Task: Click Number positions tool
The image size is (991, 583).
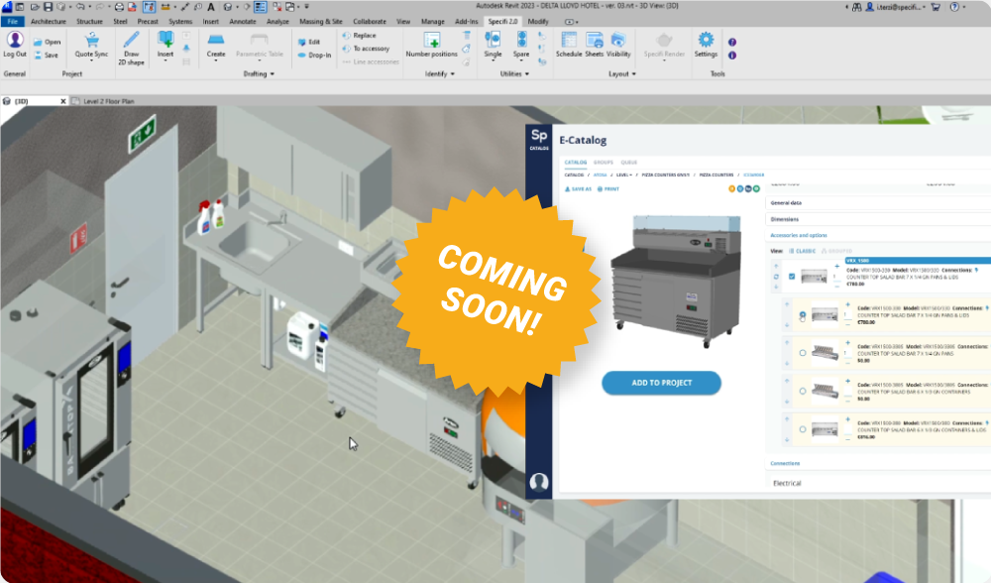Action: pos(432,45)
